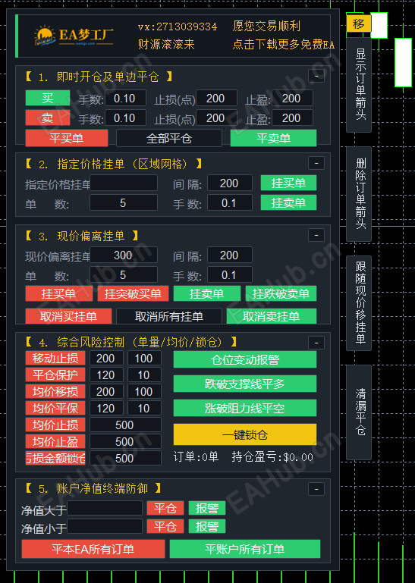
Task: Toggle 均价移损 button
Action: (x=55, y=391)
